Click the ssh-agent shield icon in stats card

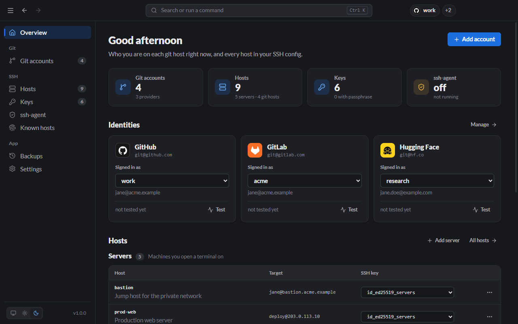tap(421, 87)
